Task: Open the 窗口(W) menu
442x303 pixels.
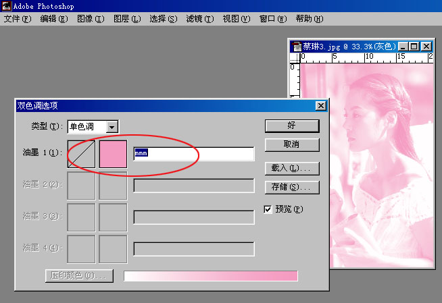Action: point(273,19)
